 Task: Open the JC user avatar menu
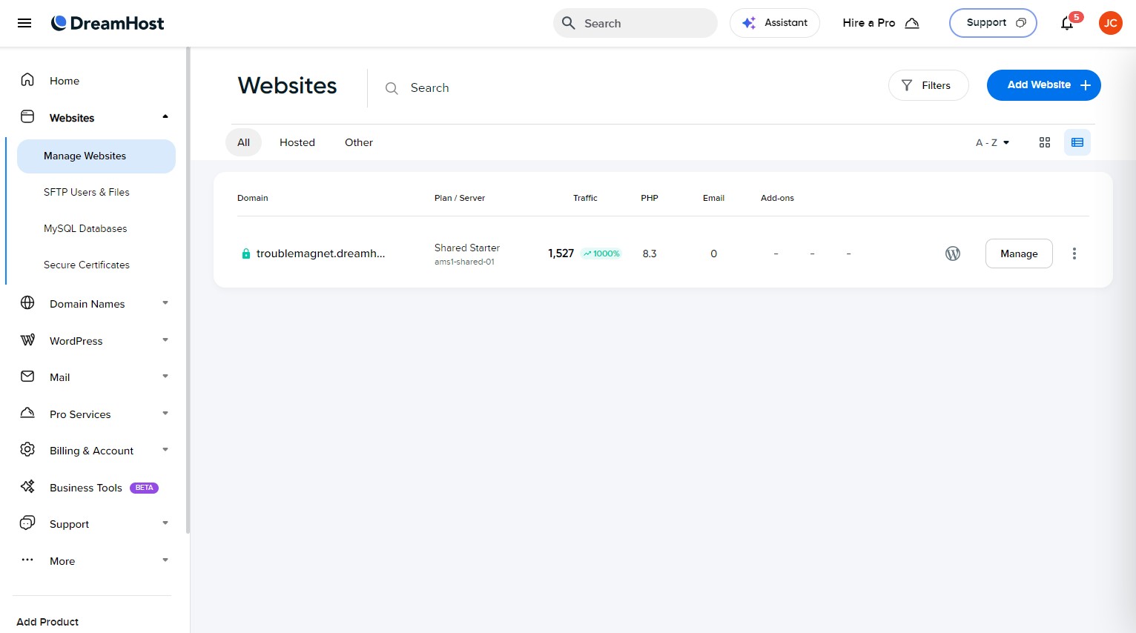pyautogui.click(x=1110, y=23)
